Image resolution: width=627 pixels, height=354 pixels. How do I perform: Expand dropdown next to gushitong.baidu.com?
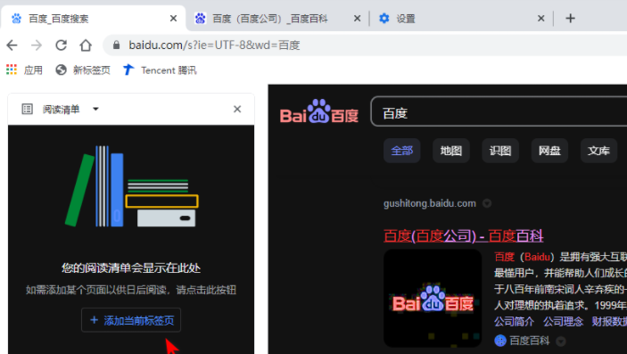tap(487, 203)
